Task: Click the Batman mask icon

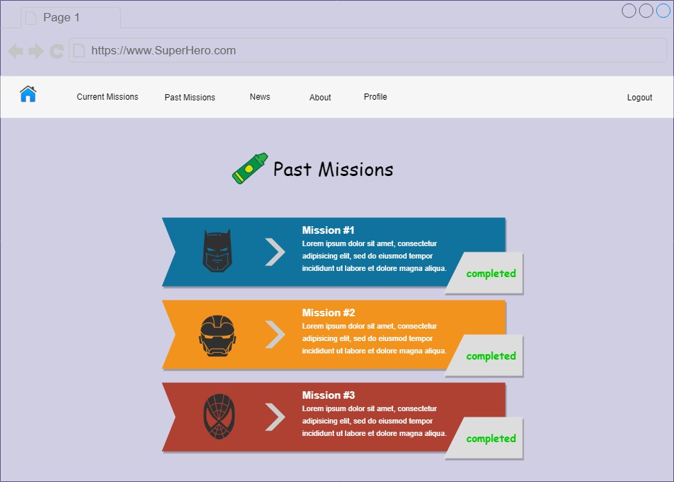Action: (217, 251)
